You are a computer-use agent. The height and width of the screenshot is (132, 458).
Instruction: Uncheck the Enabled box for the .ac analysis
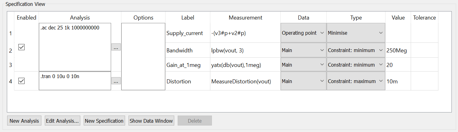click(x=21, y=47)
